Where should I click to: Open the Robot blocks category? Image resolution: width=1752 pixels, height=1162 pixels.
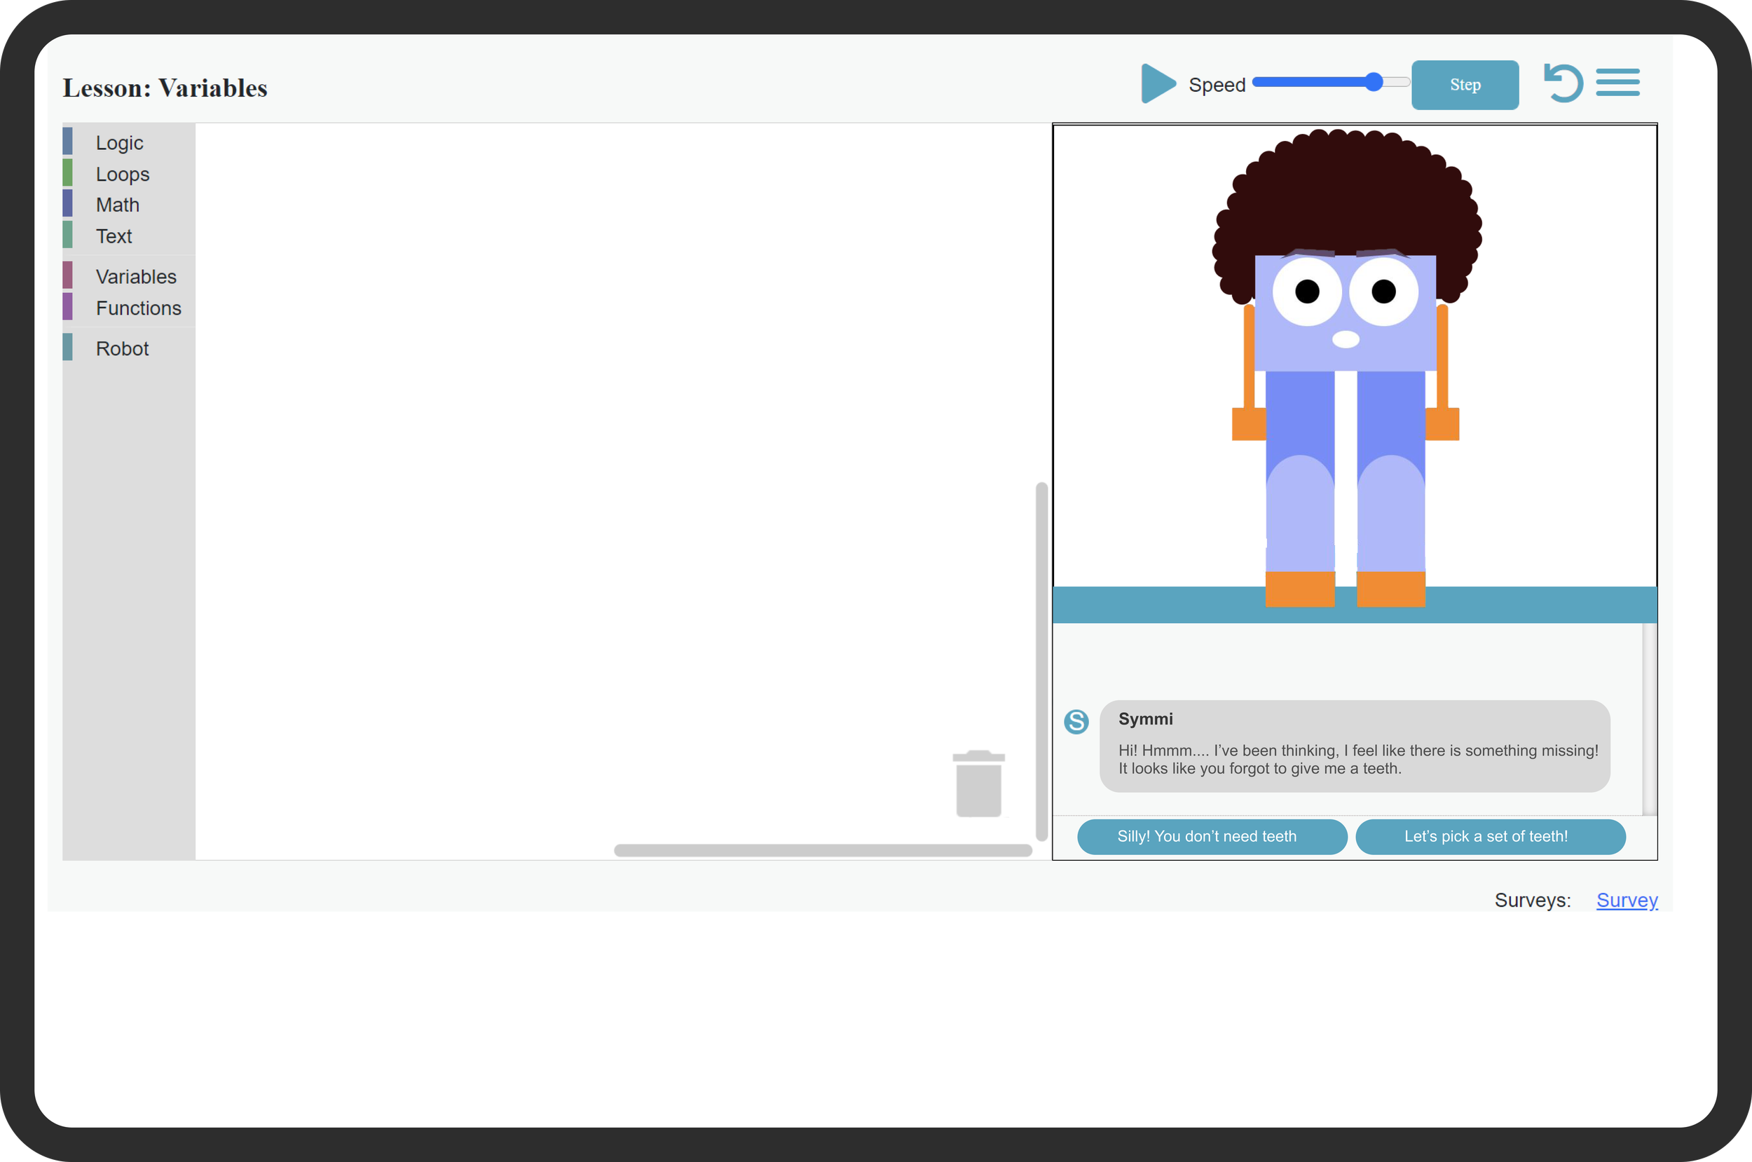click(x=122, y=348)
